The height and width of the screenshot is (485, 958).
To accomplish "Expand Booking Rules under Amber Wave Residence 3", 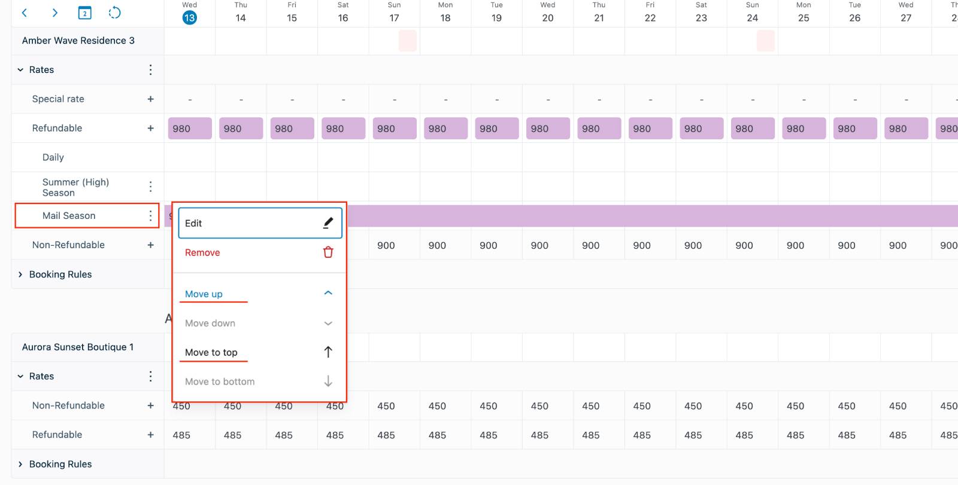I will pyautogui.click(x=20, y=274).
